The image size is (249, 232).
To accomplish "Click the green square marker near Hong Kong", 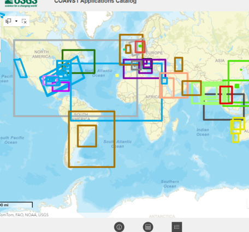I will click(x=237, y=86).
